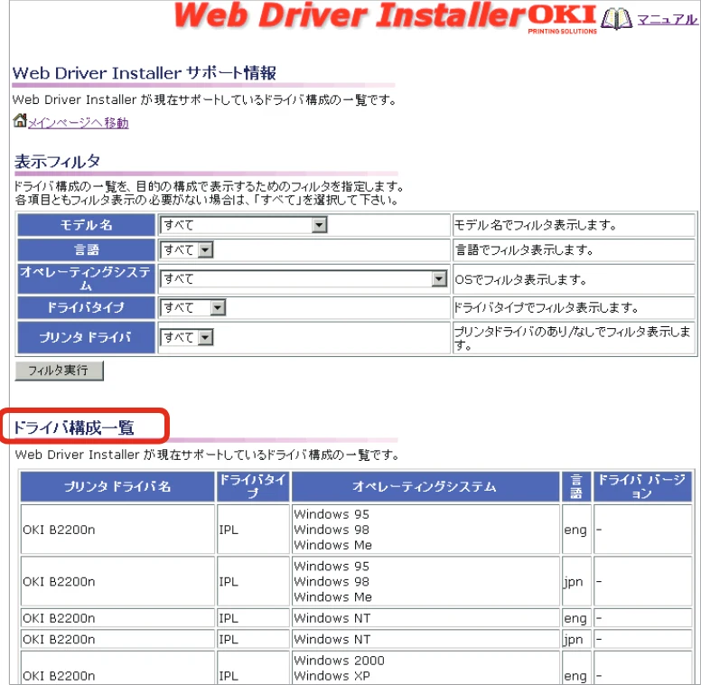Click the 言語 filter row label
The image size is (701, 685).
(87, 250)
